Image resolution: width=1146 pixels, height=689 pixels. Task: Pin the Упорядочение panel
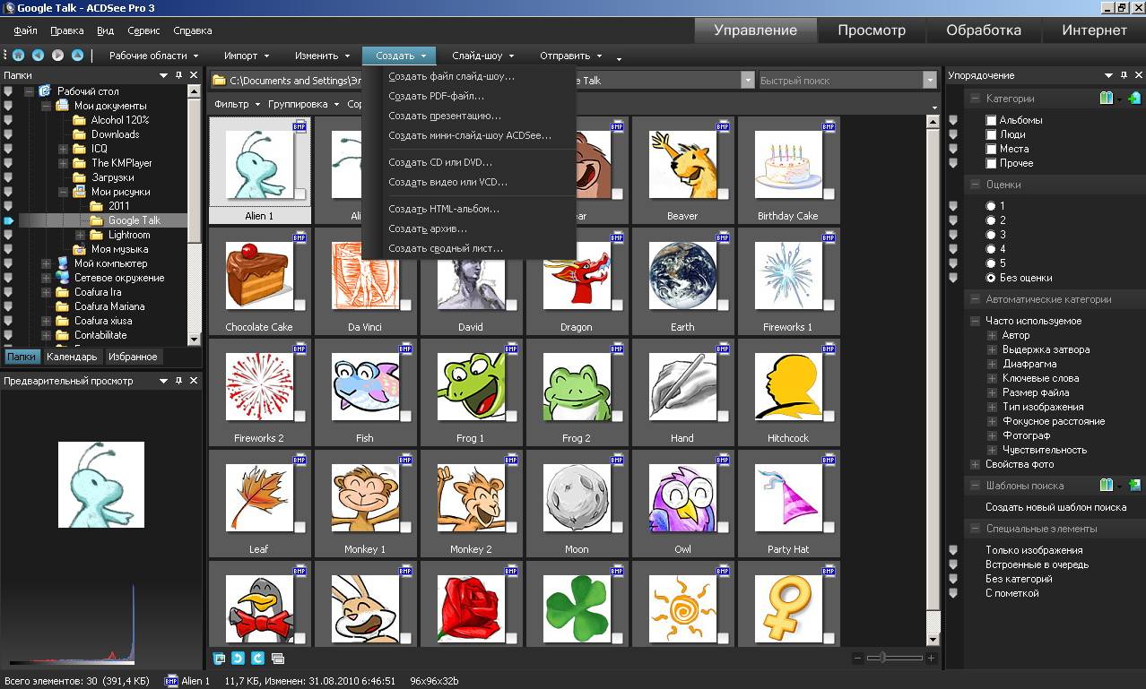pos(1124,76)
